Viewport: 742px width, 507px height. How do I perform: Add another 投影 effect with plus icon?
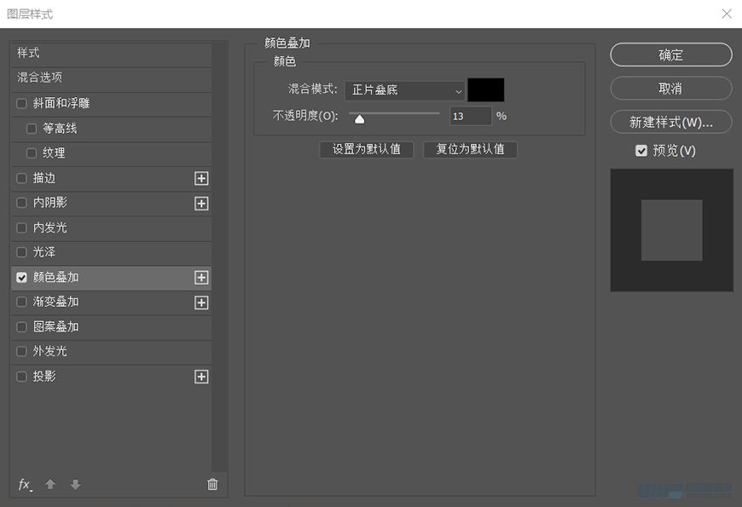[x=201, y=377]
